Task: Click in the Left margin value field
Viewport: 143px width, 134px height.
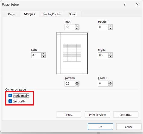Action: [x=36, y=55]
